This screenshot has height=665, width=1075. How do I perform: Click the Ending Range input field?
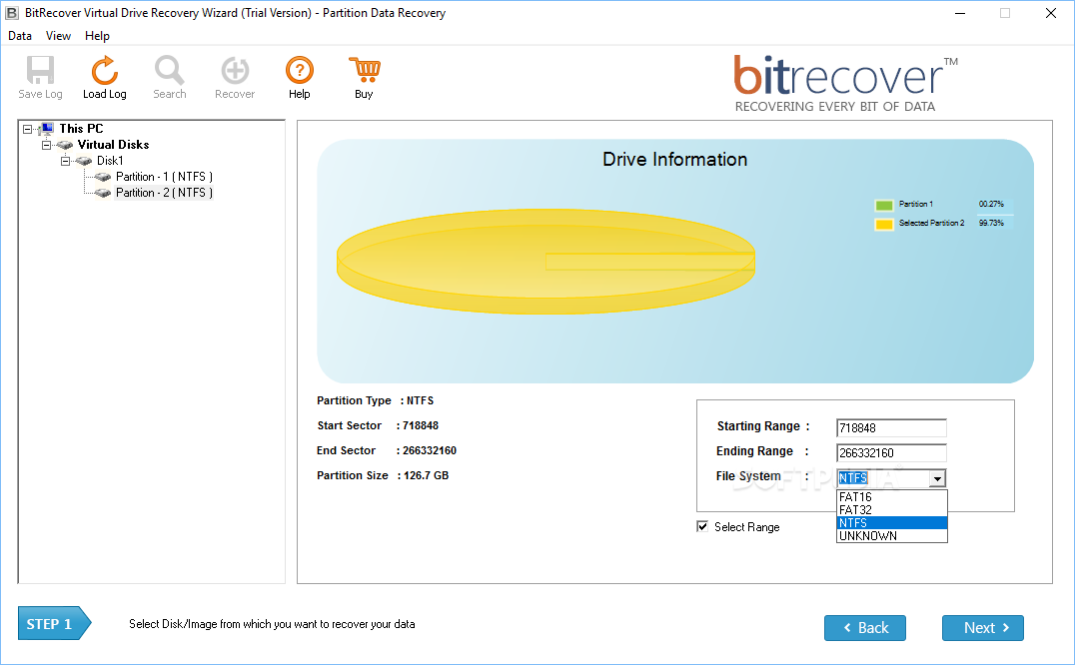pyautogui.click(x=891, y=452)
